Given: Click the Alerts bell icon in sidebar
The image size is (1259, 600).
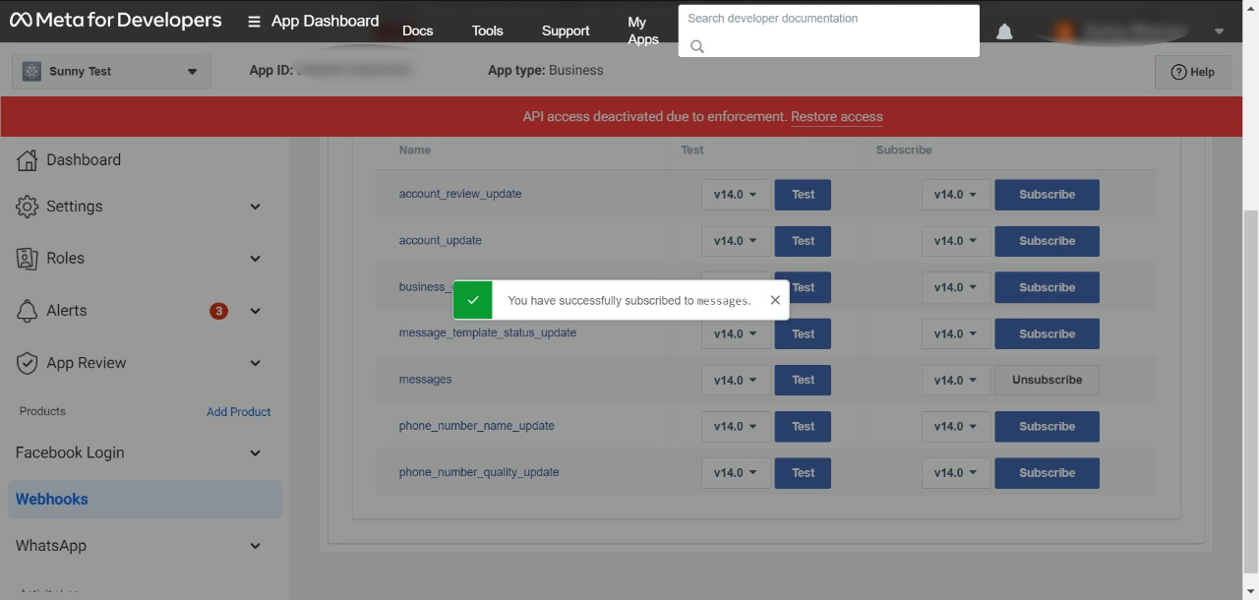Looking at the screenshot, I should click(28, 311).
